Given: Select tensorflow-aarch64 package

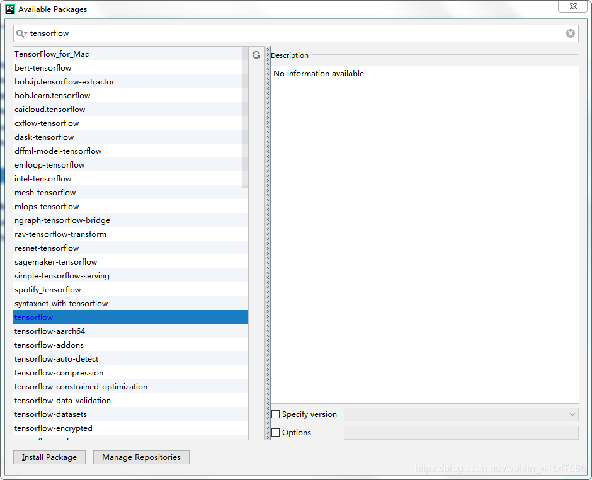Looking at the screenshot, I should click(x=130, y=331).
